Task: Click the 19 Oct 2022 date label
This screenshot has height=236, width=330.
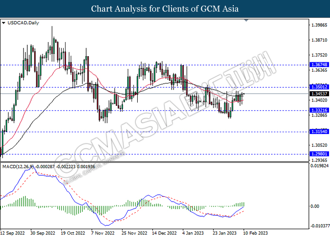Action: [73, 233]
